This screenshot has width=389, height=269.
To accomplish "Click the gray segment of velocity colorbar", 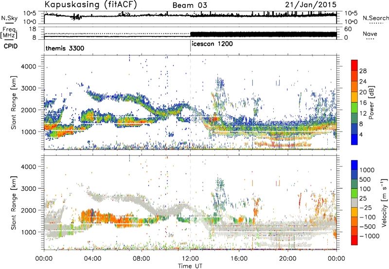I will click(354, 202).
